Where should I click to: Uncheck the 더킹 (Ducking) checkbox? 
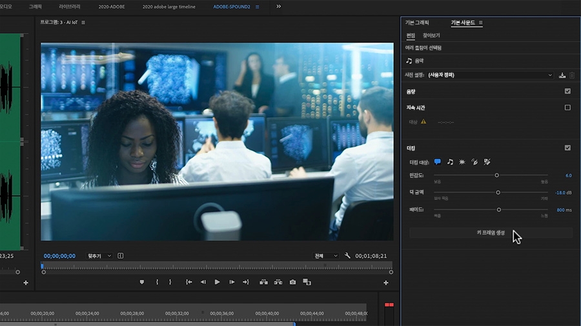[567, 148]
